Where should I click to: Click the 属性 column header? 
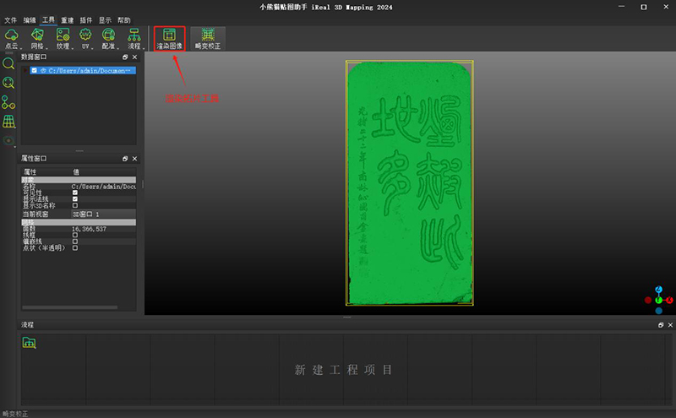30,172
